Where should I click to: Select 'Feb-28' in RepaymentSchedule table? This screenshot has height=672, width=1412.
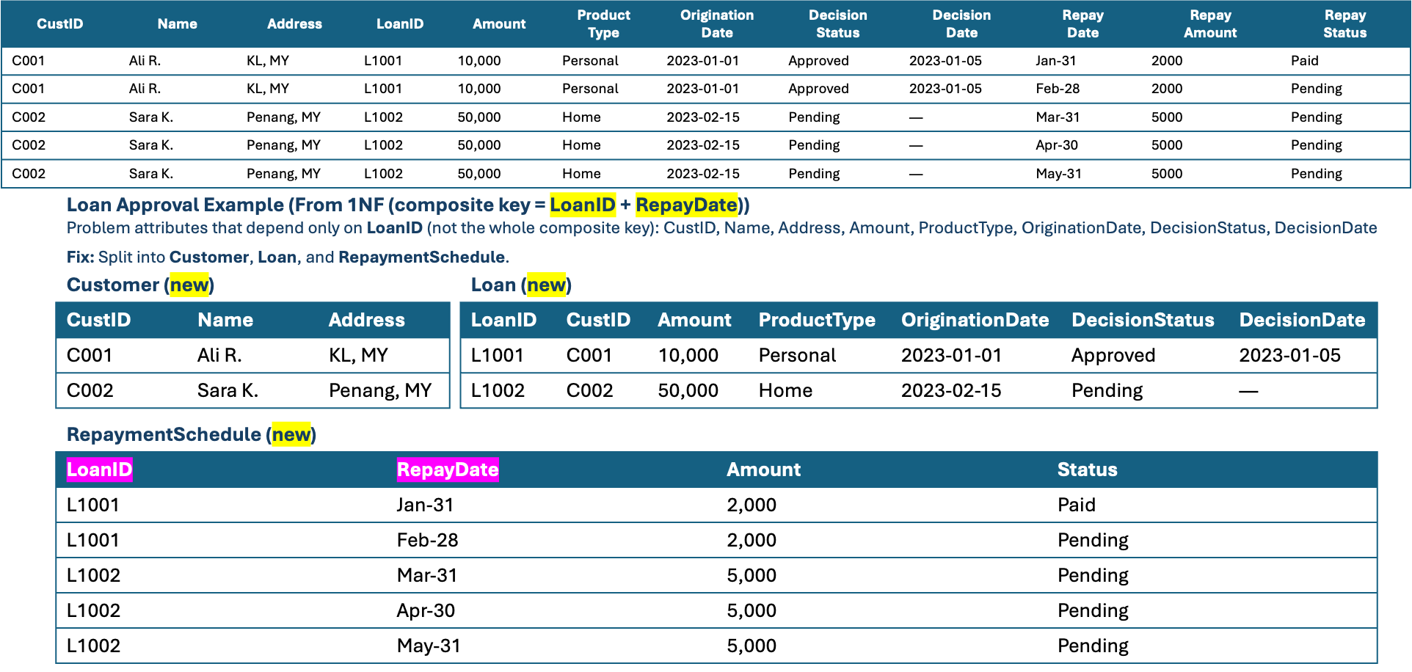(427, 541)
